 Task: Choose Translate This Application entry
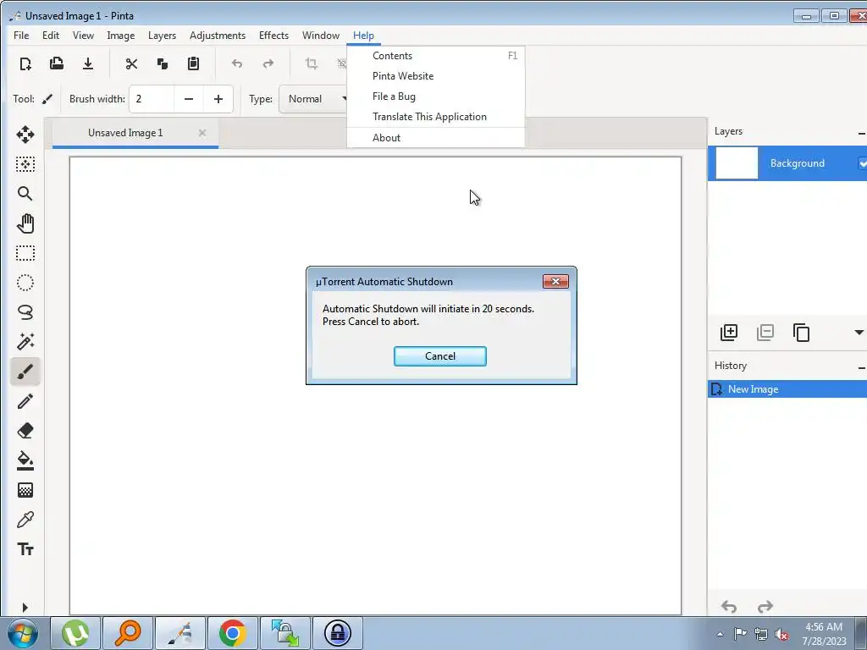[436, 117]
